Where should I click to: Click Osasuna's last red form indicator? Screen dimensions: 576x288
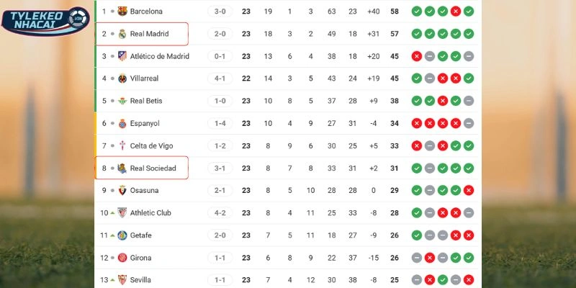point(469,190)
